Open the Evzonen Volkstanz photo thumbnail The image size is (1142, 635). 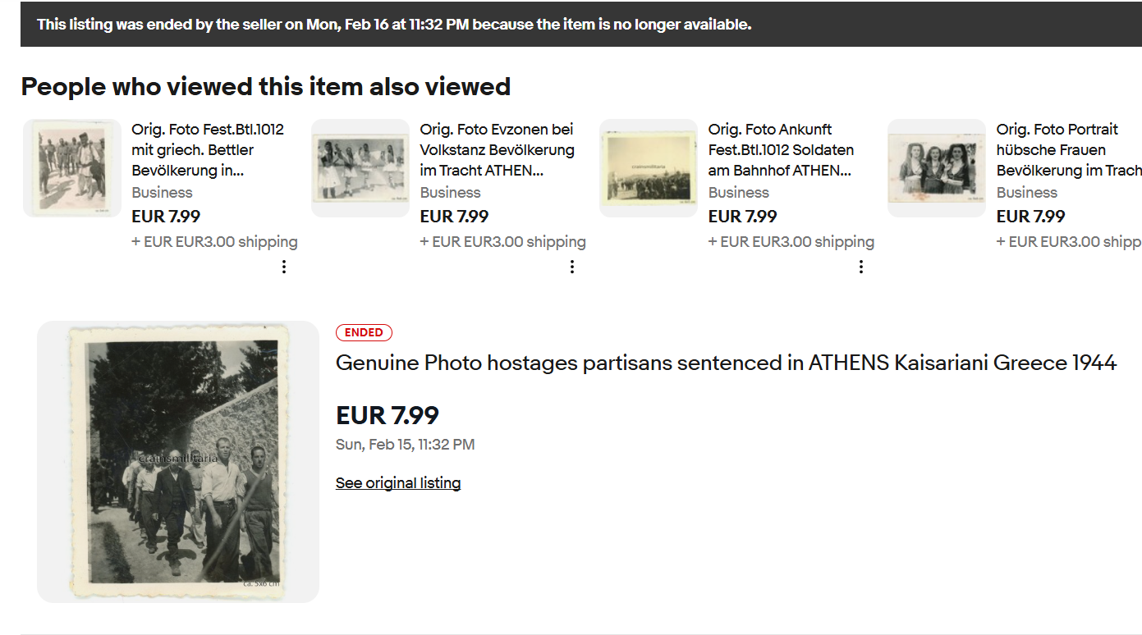(360, 168)
